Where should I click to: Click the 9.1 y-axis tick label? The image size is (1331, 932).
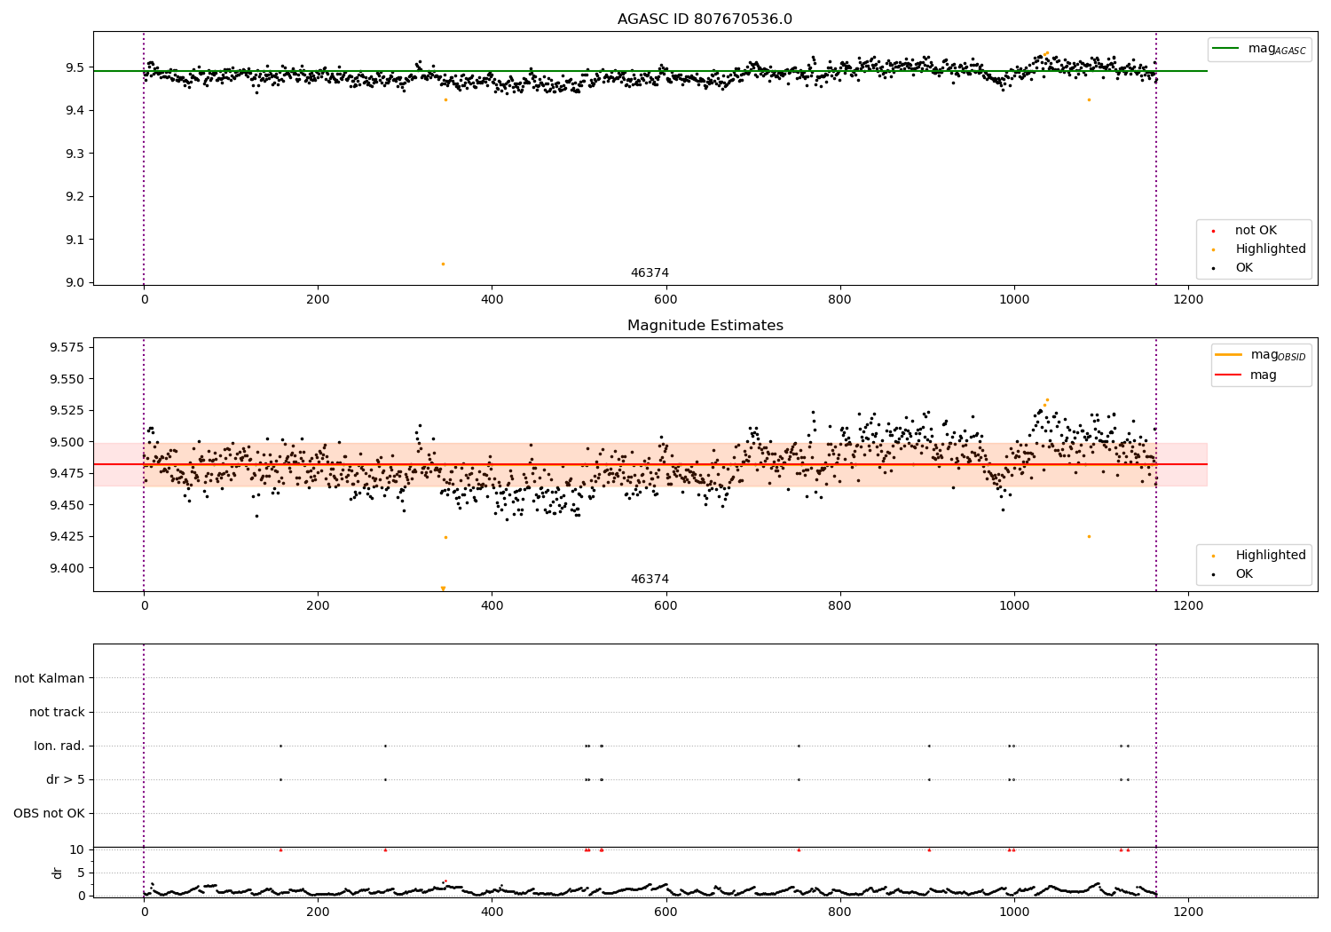pos(74,240)
